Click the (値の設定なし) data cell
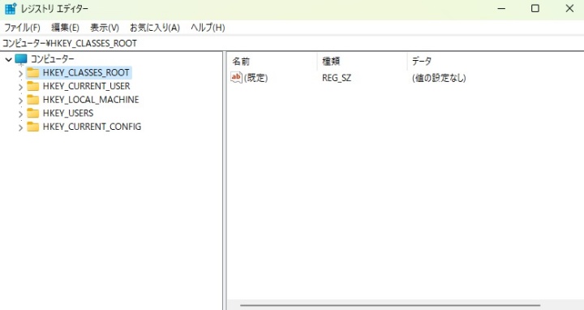The image size is (584, 310). click(439, 78)
